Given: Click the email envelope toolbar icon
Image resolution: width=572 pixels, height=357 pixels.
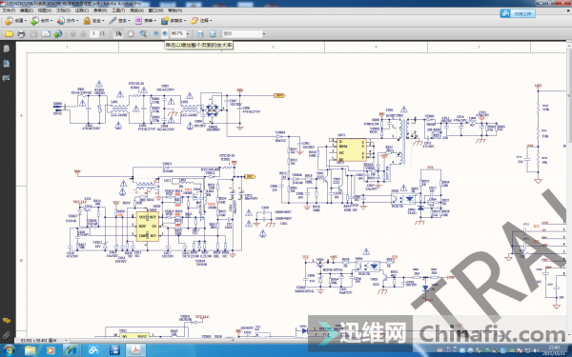Looking at the screenshot, I should pyautogui.click(x=46, y=34).
